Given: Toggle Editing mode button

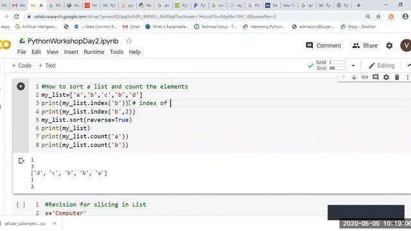Looking at the screenshot, I should click(x=381, y=65).
